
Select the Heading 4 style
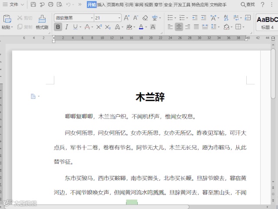tap(268, 22)
